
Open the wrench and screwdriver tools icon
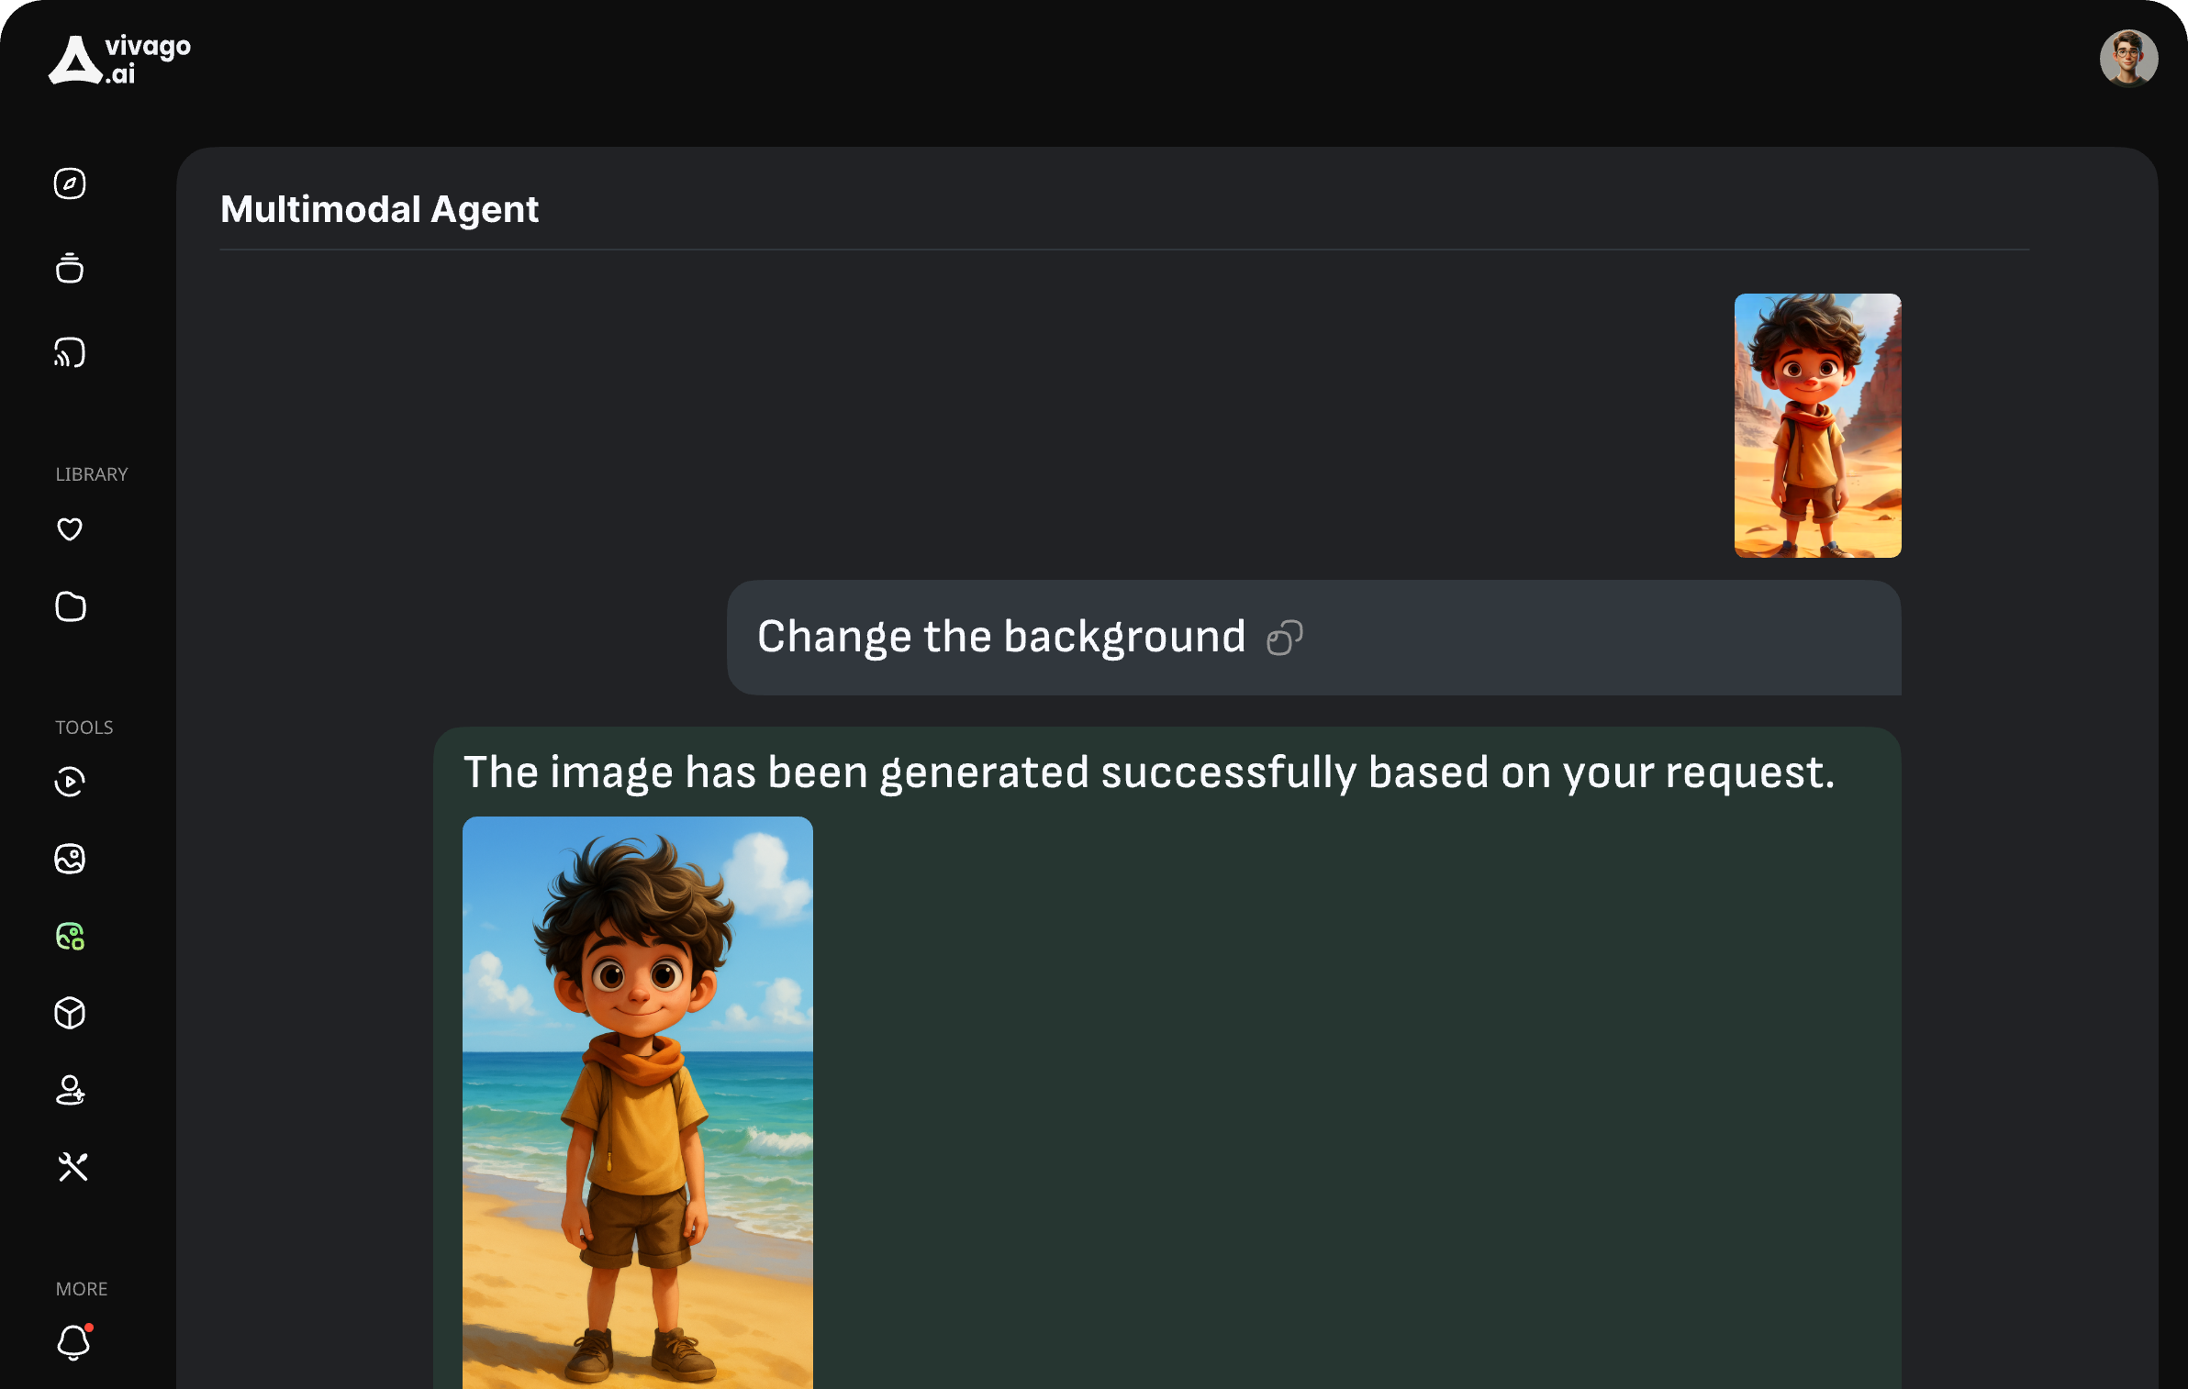[72, 1167]
